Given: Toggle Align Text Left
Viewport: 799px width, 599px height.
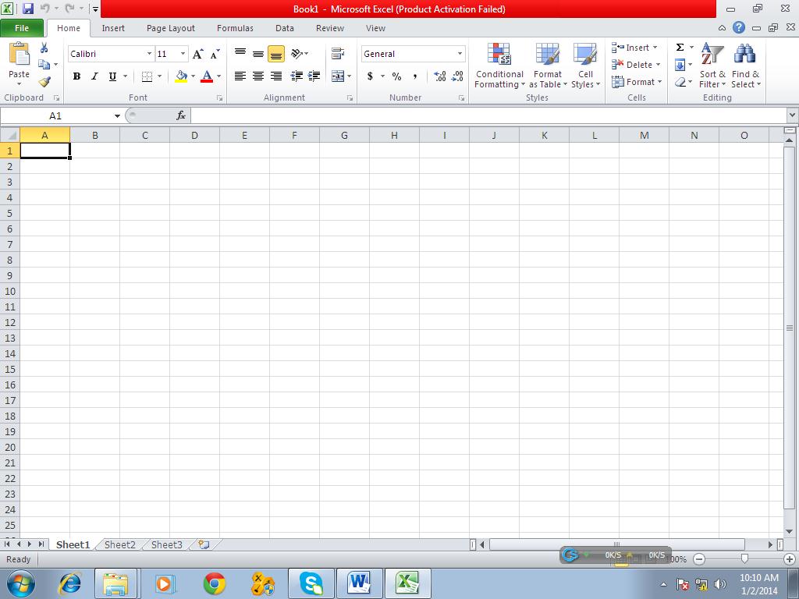Looking at the screenshot, I should (240, 76).
